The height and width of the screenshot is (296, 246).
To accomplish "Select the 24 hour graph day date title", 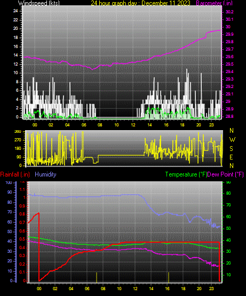I will coord(140,3).
